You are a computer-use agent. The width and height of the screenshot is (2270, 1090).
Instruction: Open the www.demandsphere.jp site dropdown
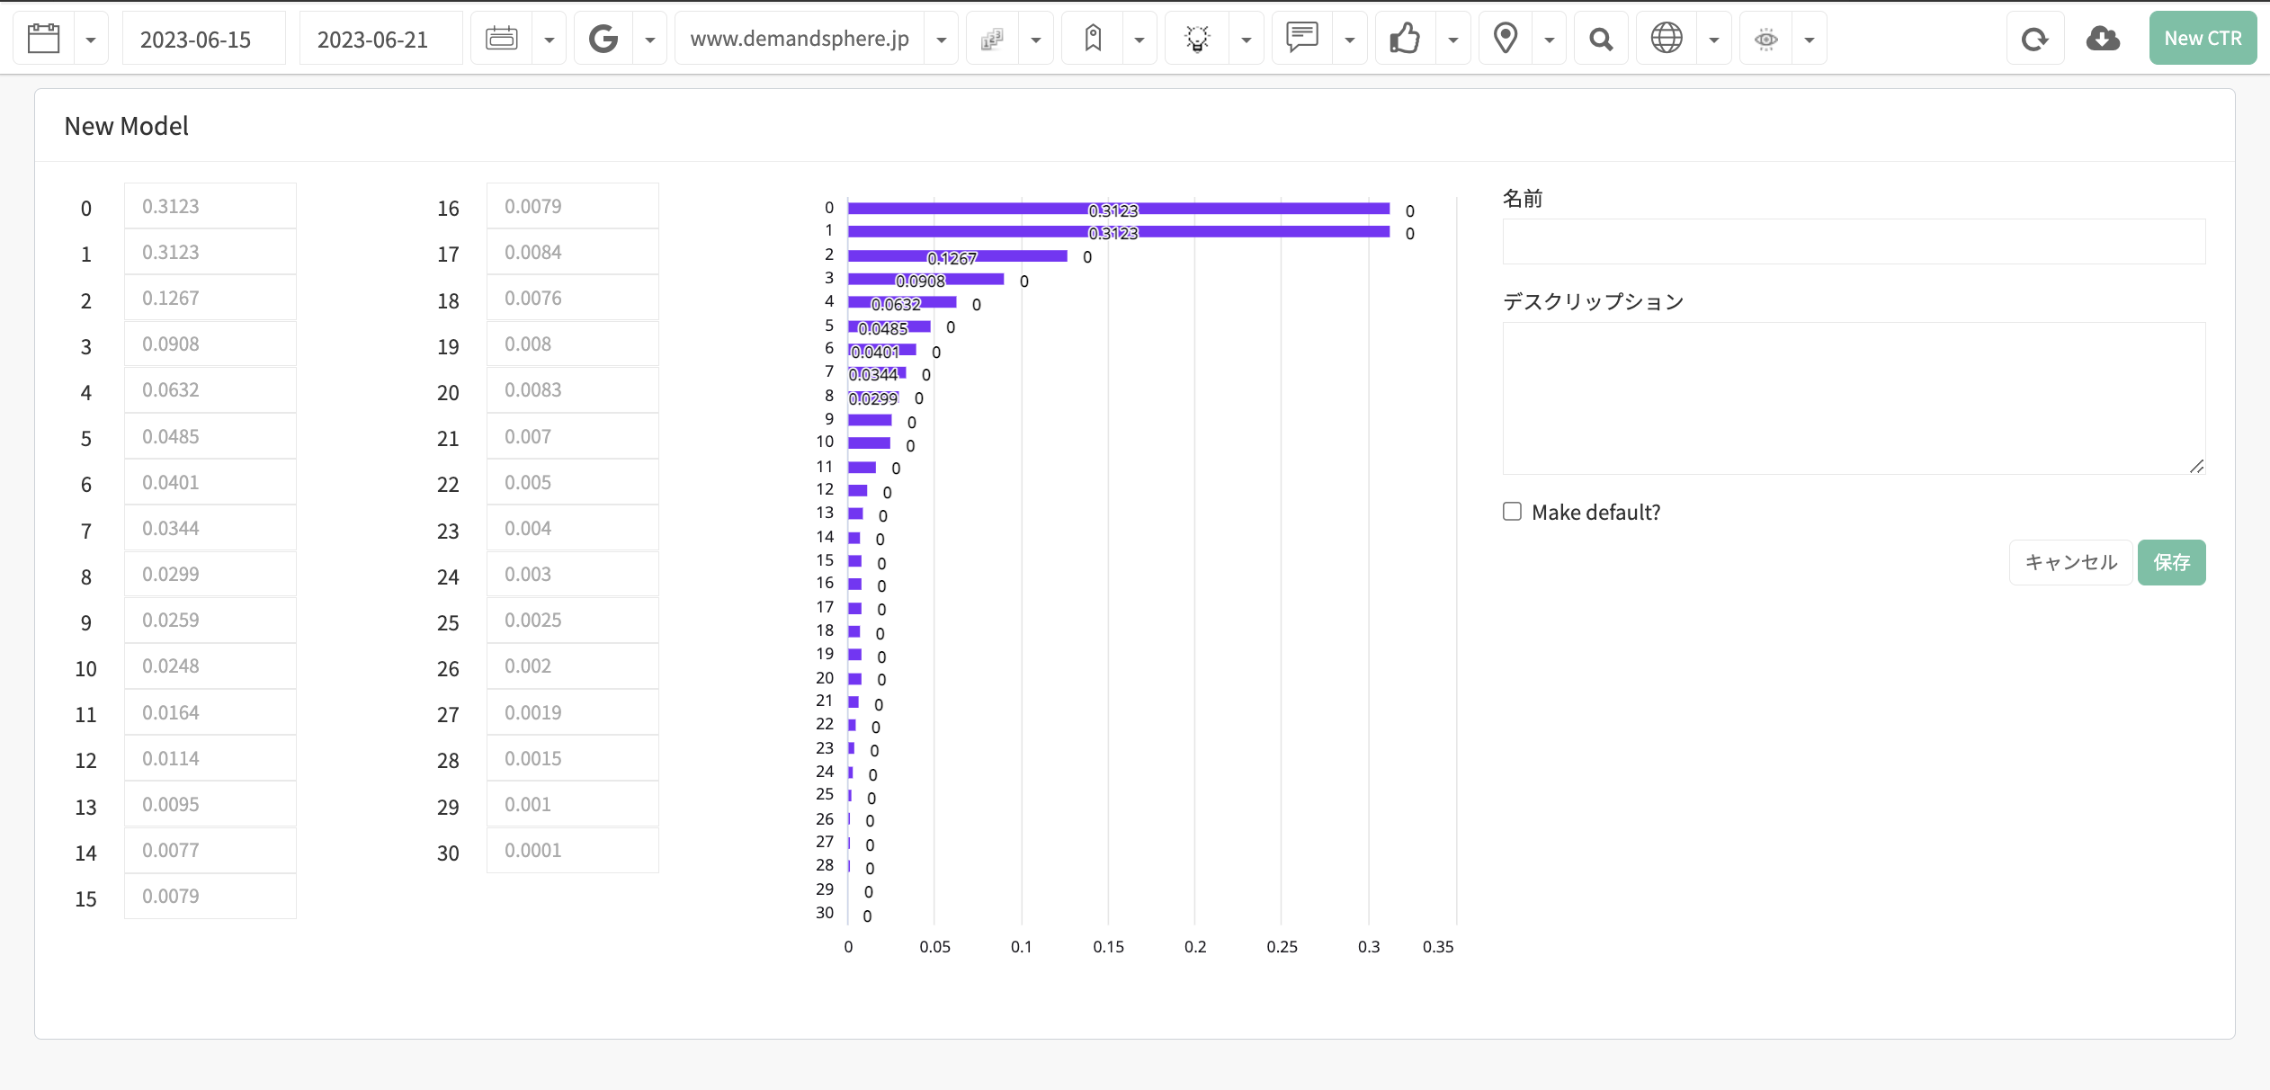tap(941, 40)
